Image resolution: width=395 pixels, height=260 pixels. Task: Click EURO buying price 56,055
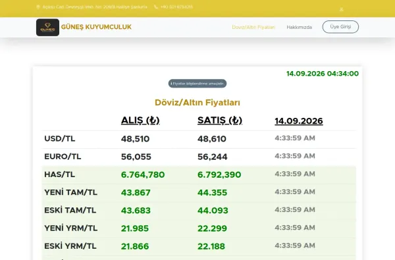136,157
